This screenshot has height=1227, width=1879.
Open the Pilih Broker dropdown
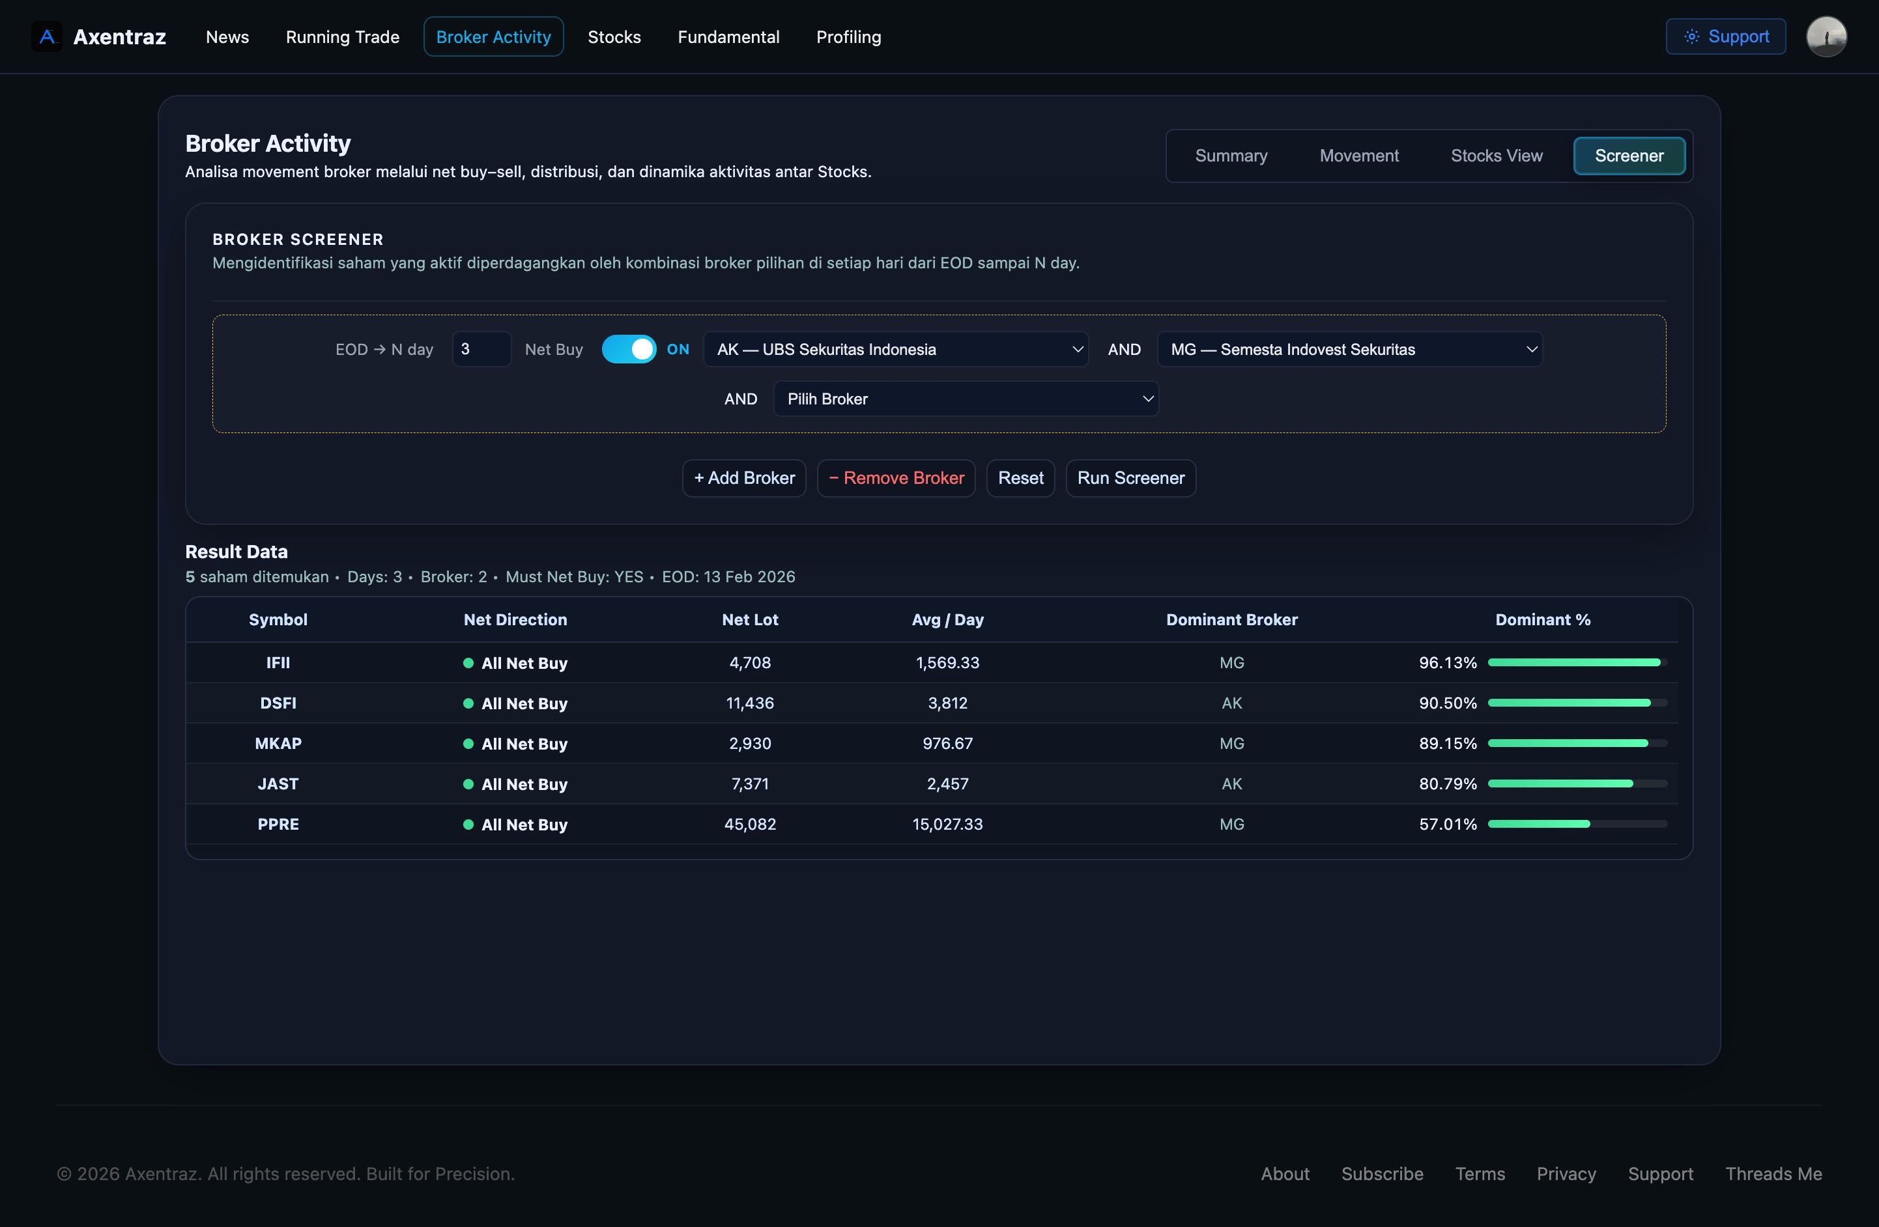[966, 399]
